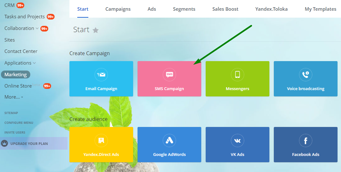Screen dimensions: 341x172
Task: Click the CRM 99+ notification badge
Action: click(20, 5)
